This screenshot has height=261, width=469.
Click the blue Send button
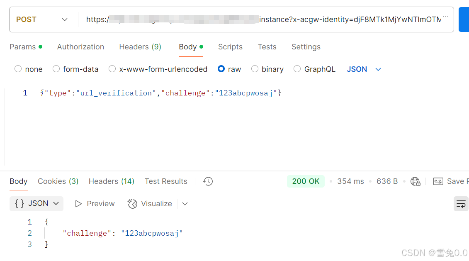(x=464, y=20)
